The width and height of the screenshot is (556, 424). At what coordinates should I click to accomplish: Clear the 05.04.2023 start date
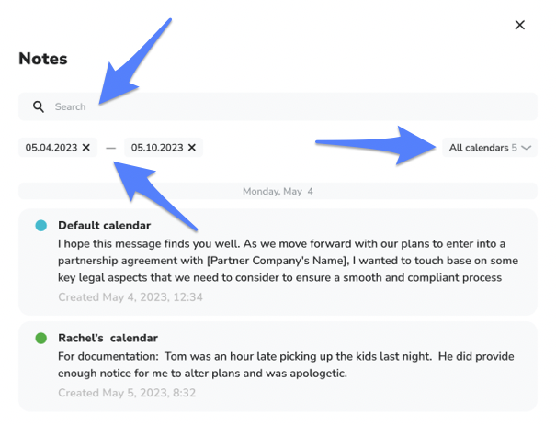tap(86, 147)
